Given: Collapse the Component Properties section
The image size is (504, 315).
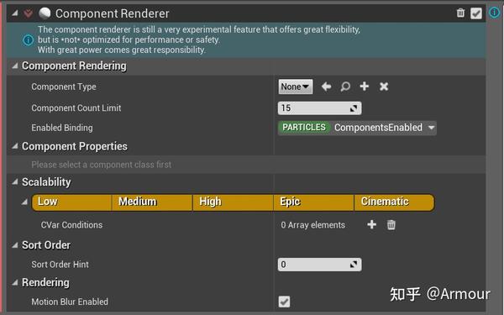Looking at the screenshot, I should pos(15,146).
